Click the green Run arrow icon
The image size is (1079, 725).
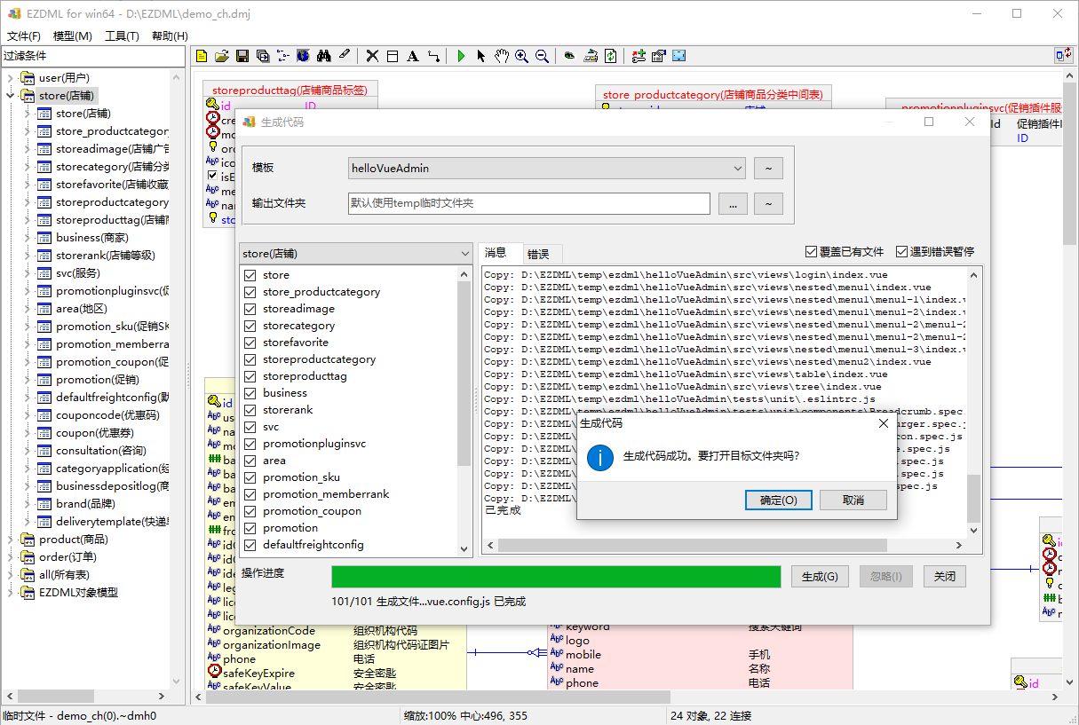(462, 55)
